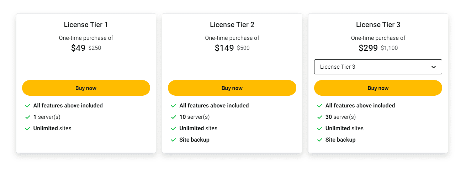Click checkmark next to '10 server(s)'
This screenshot has height=169, width=466.
(x=174, y=117)
